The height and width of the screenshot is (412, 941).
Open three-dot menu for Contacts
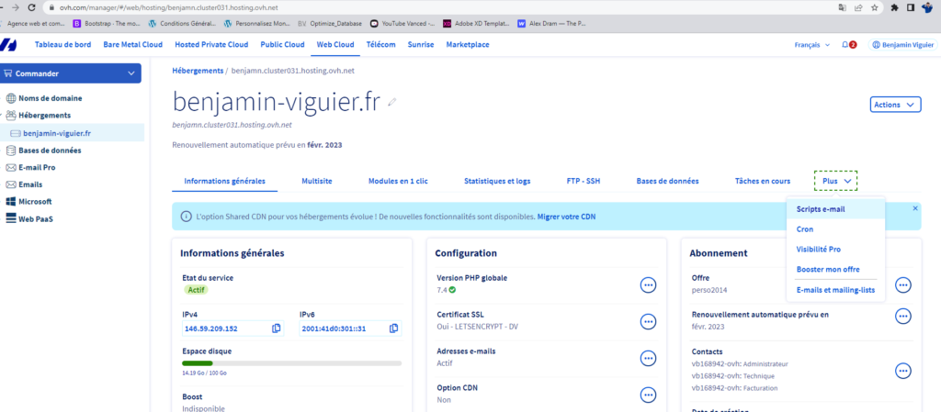coord(902,371)
